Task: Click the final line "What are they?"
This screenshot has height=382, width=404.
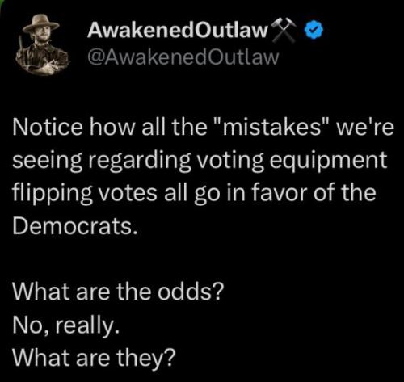Action: (x=94, y=358)
